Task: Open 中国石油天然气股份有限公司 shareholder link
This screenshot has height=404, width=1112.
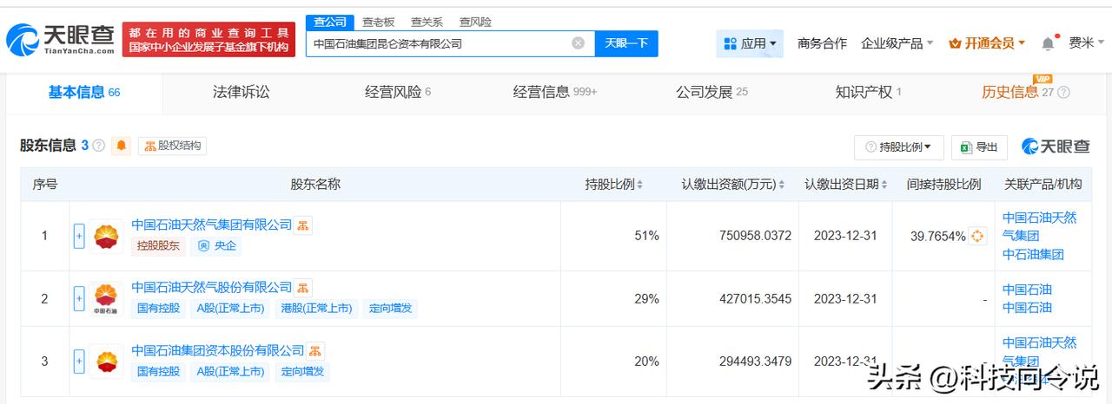Action: tap(211, 287)
